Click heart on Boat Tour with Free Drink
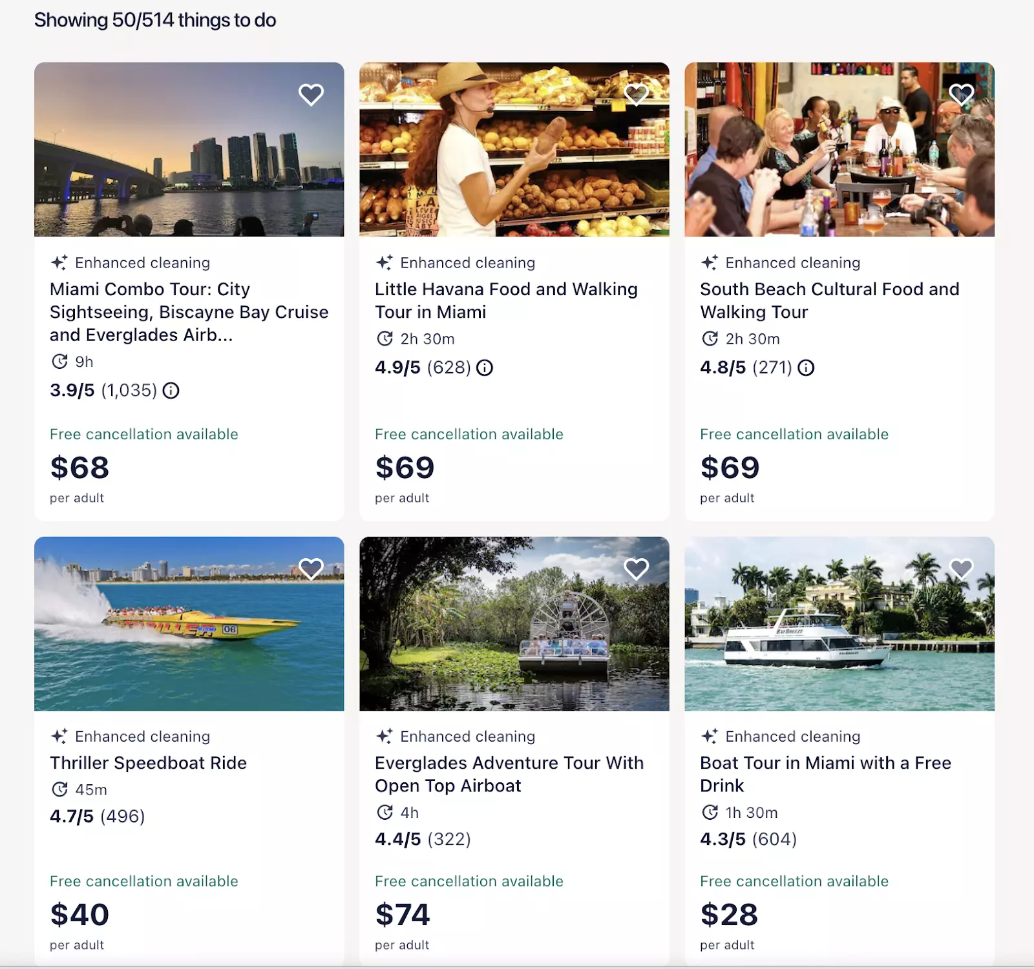The image size is (1034, 969). [x=961, y=569]
